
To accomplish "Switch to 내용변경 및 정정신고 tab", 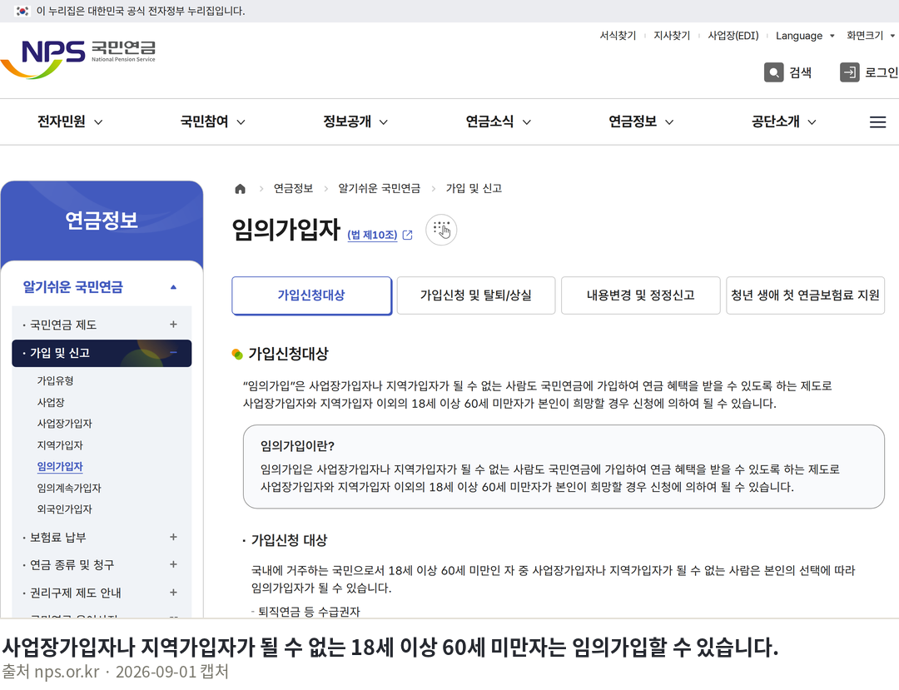I will pyautogui.click(x=640, y=295).
